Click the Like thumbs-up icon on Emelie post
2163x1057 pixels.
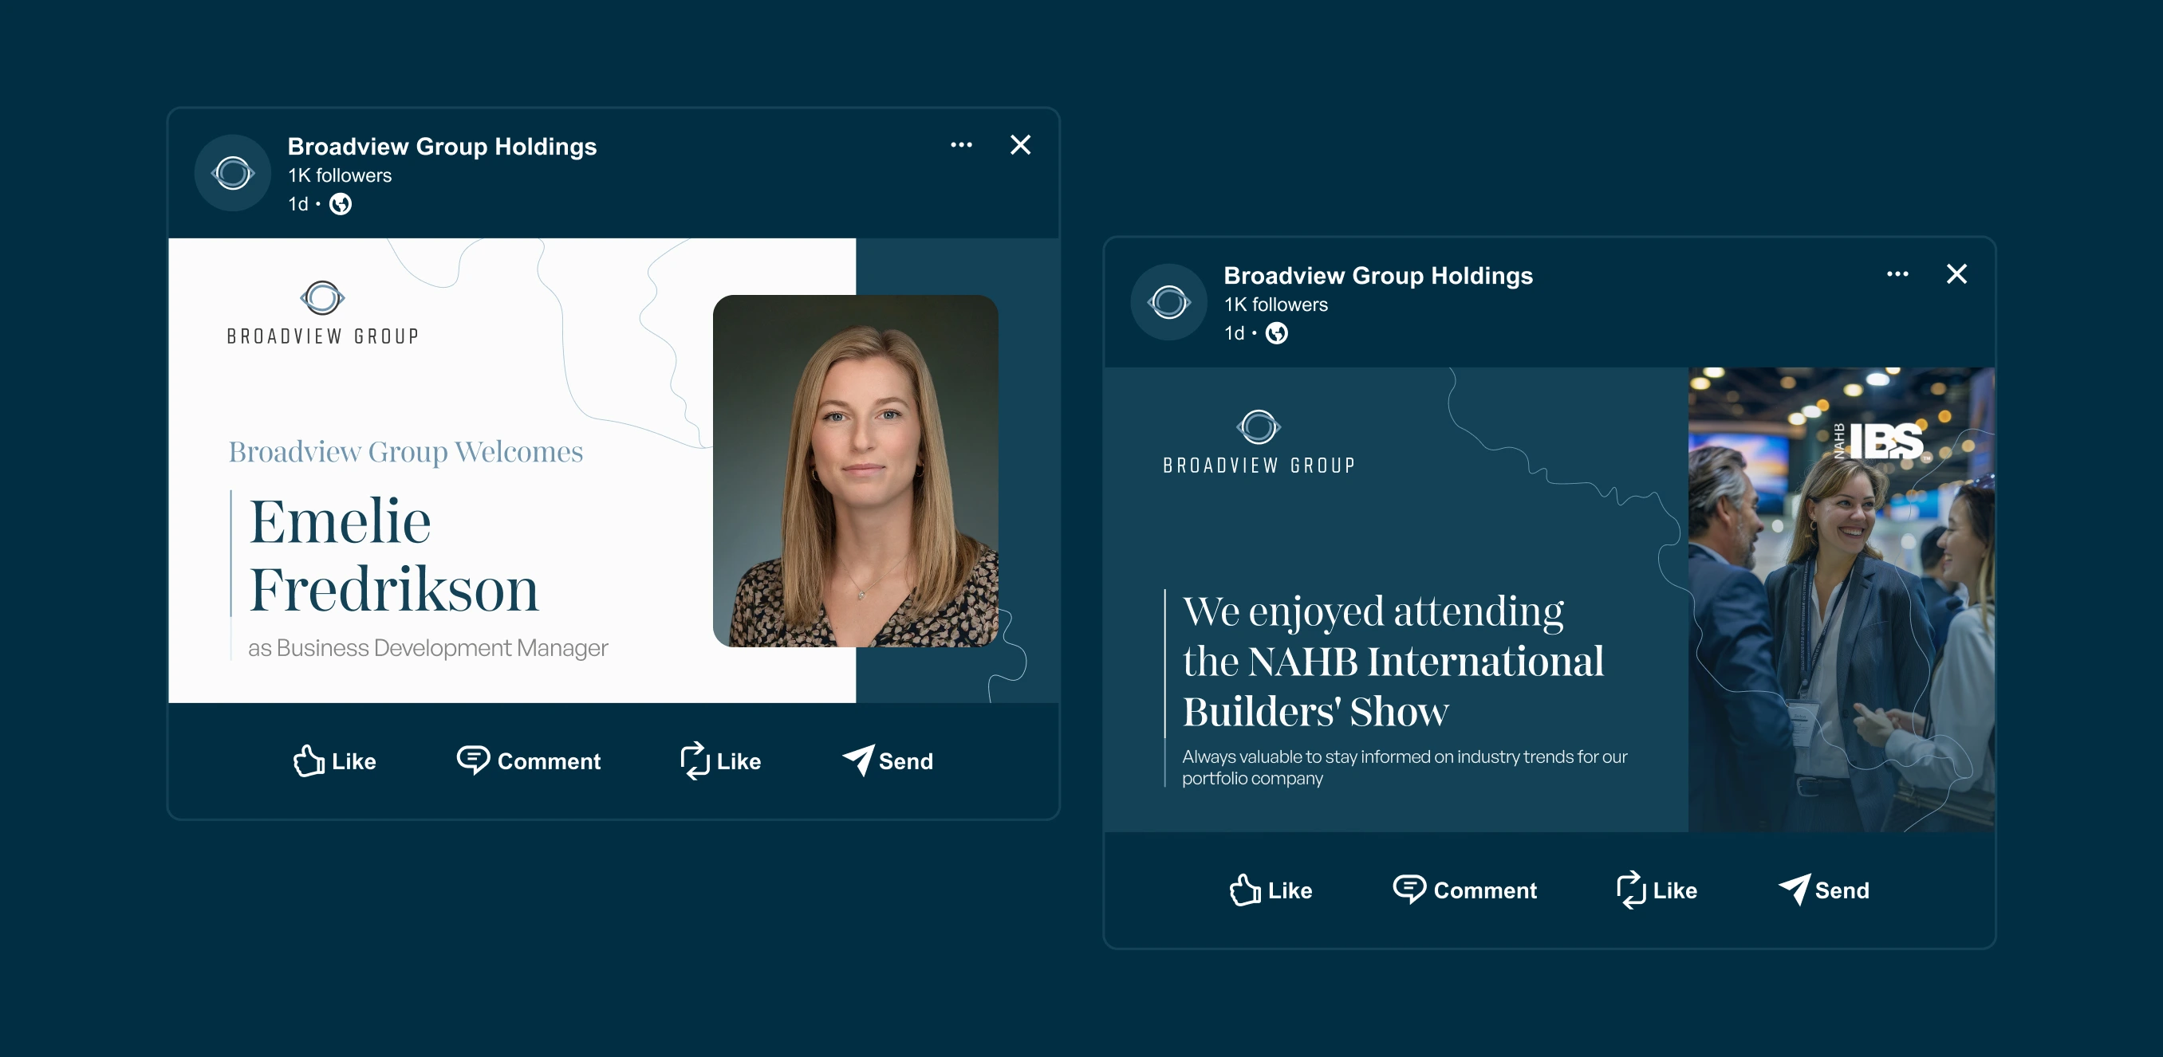pos(308,761)
